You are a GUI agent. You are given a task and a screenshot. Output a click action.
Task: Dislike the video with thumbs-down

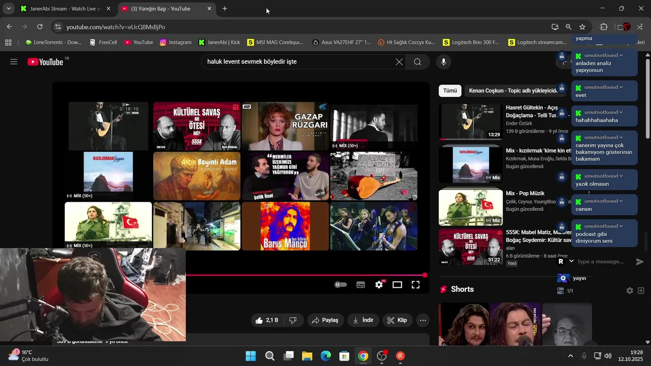(x=293, y=320)
